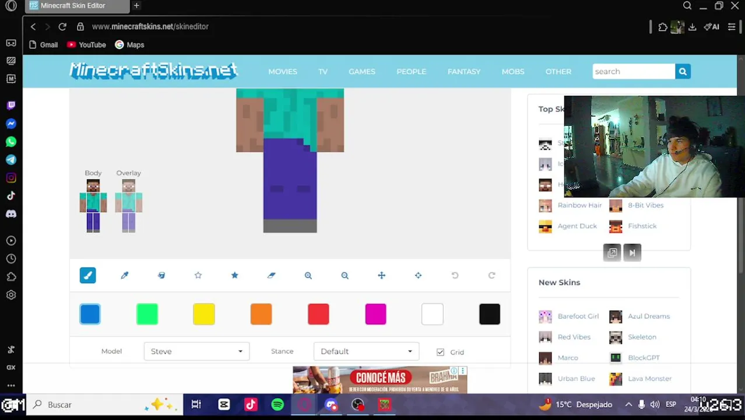Select the eraser tool
This screenshot has width=745, height=420.
pos(272,275)
